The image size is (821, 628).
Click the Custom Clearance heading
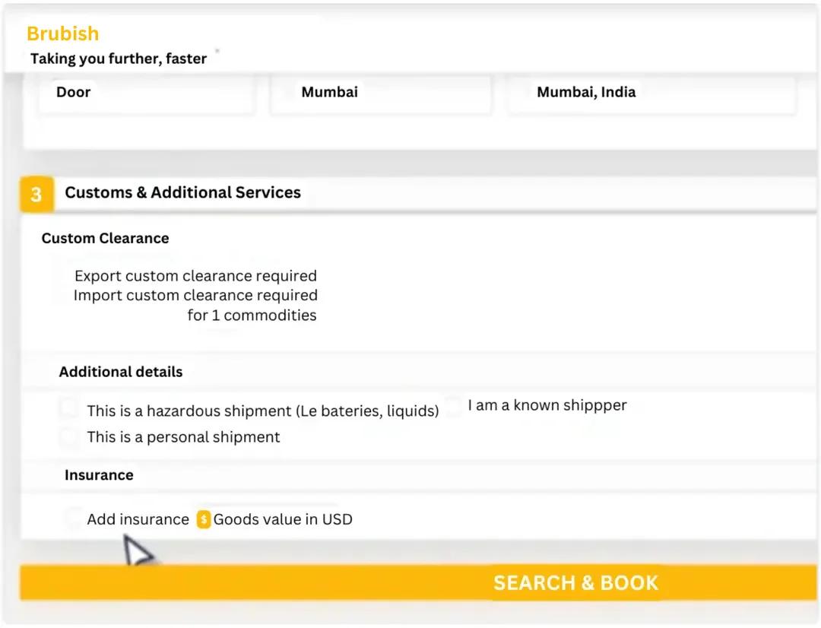(105, 238)
